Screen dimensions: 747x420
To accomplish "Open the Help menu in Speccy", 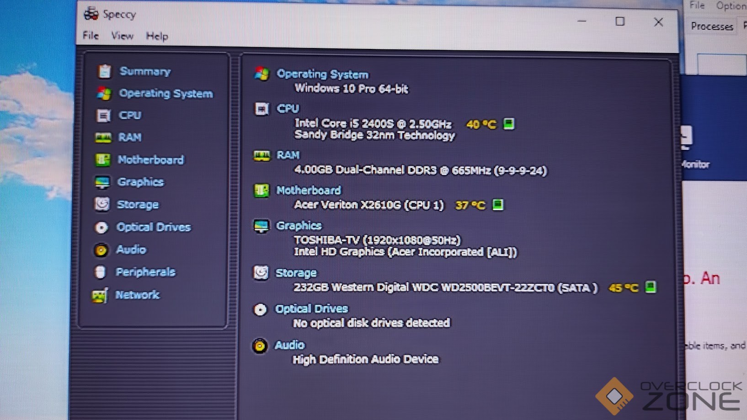I will [x=157, y=36].
